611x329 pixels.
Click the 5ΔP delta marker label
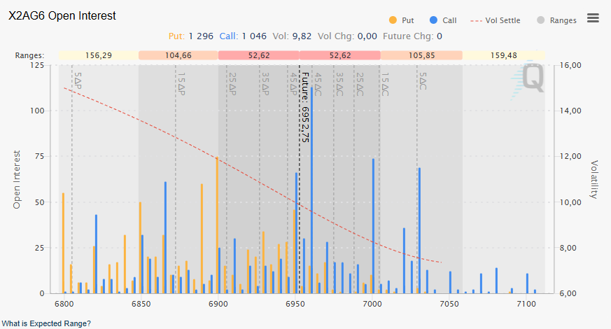pyautogui.click(x=78, y=80)
